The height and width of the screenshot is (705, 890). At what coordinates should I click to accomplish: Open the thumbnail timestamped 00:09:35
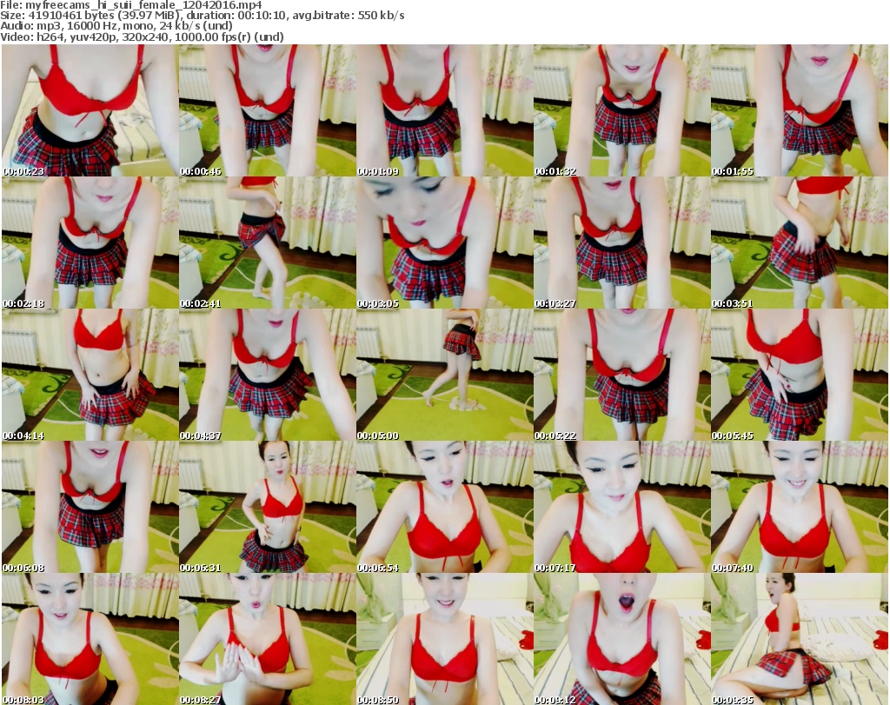coord(800,639)
